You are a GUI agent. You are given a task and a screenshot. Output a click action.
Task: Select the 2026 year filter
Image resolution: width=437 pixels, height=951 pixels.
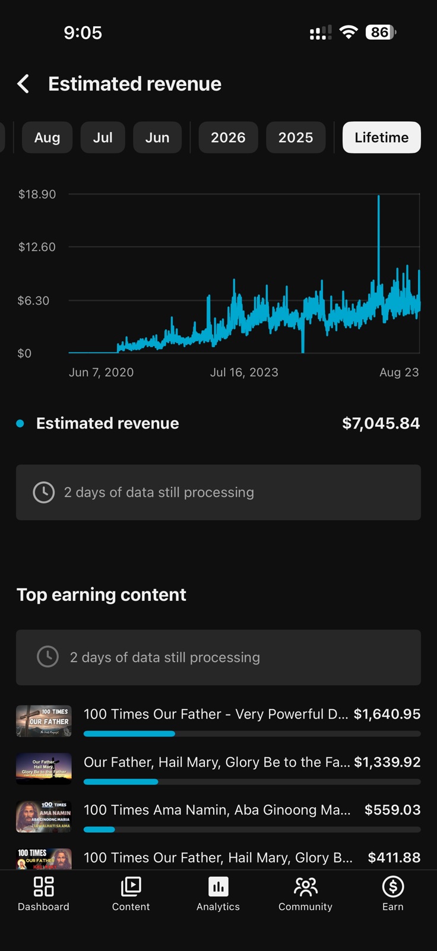pyautogui.click(x=228, y=137)
